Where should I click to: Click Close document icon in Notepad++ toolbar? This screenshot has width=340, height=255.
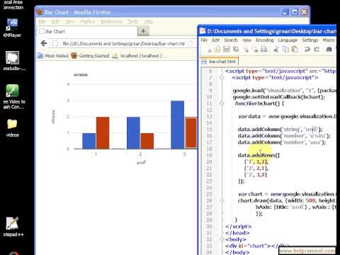[246, 49]
